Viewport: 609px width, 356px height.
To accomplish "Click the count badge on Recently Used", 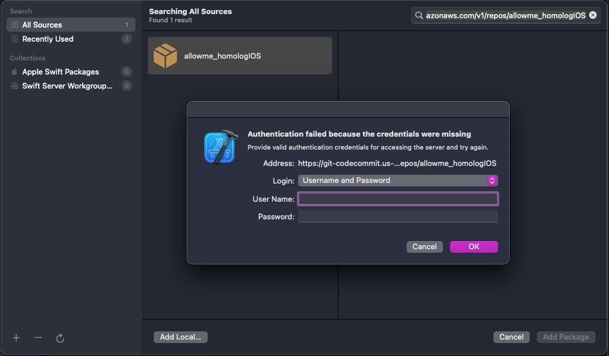I will pos(127,39).
